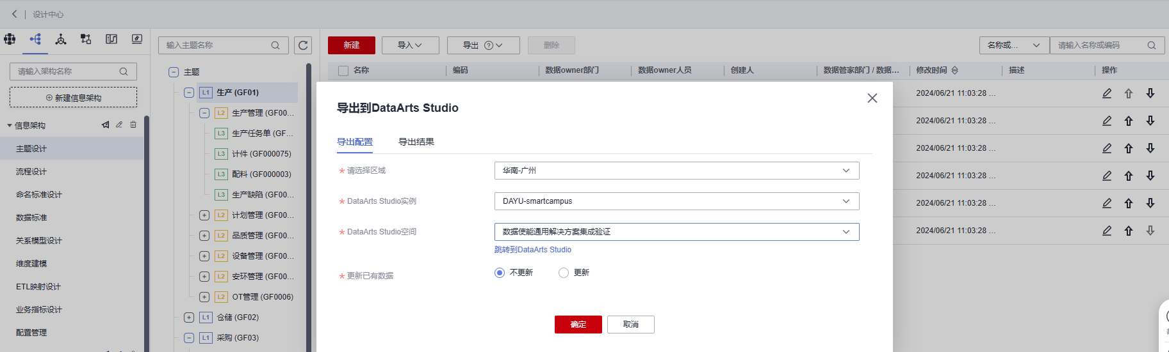Image resolution: width=1169 pixels, height=352 pixels.
Task: Expand the 品质管理 node
Action: pyautogui.click(x=204, y=236)
